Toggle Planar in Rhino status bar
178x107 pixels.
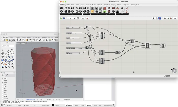click(x=83, y=105)
